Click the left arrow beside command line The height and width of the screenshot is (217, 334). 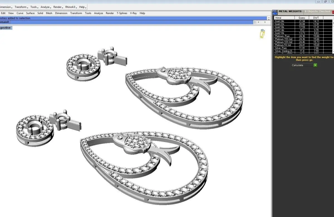pyautogui.click(x=258, y=22)
